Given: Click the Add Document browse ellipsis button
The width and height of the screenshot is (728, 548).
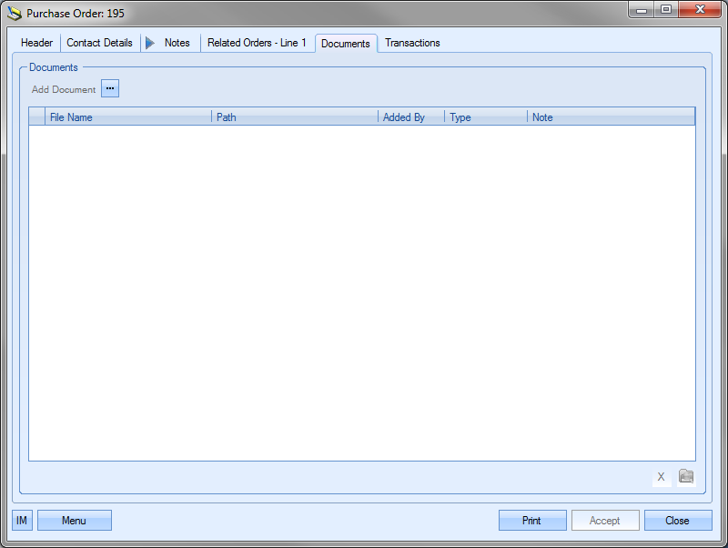Looking at the screenshot, I should point(110,88).
